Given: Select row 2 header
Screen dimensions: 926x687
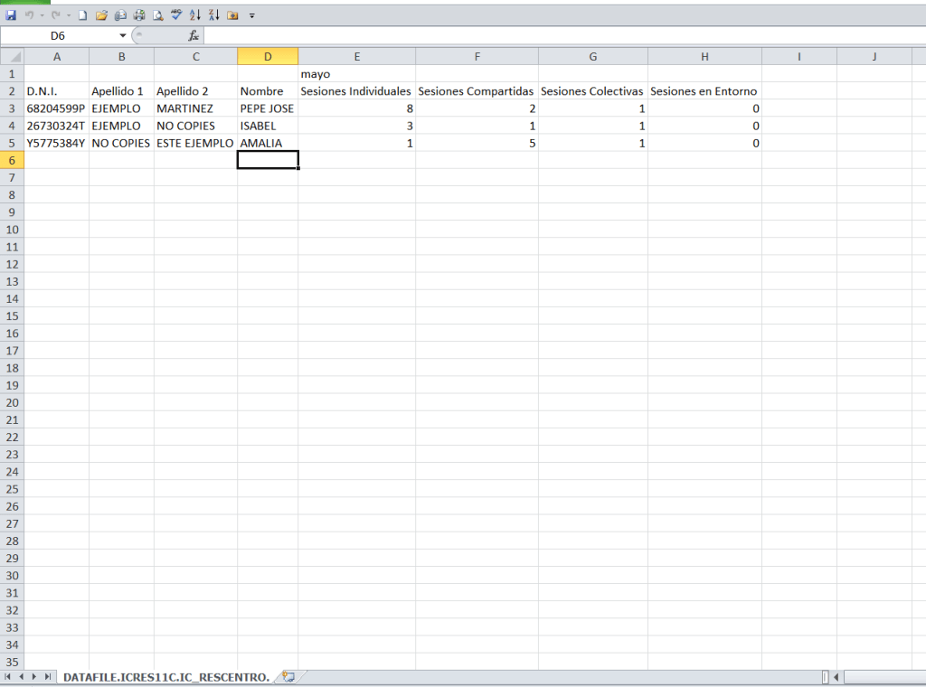Looking at the screenshot, I should [x=12, y=91].
